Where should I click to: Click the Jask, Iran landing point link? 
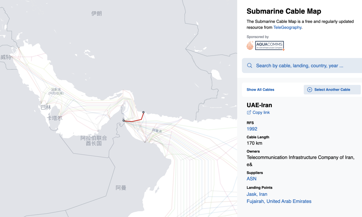257,194
